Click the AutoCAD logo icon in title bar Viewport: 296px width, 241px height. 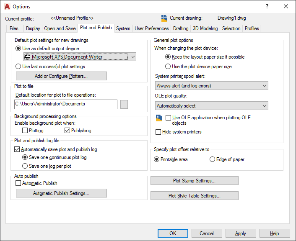(x=7, y=7)
